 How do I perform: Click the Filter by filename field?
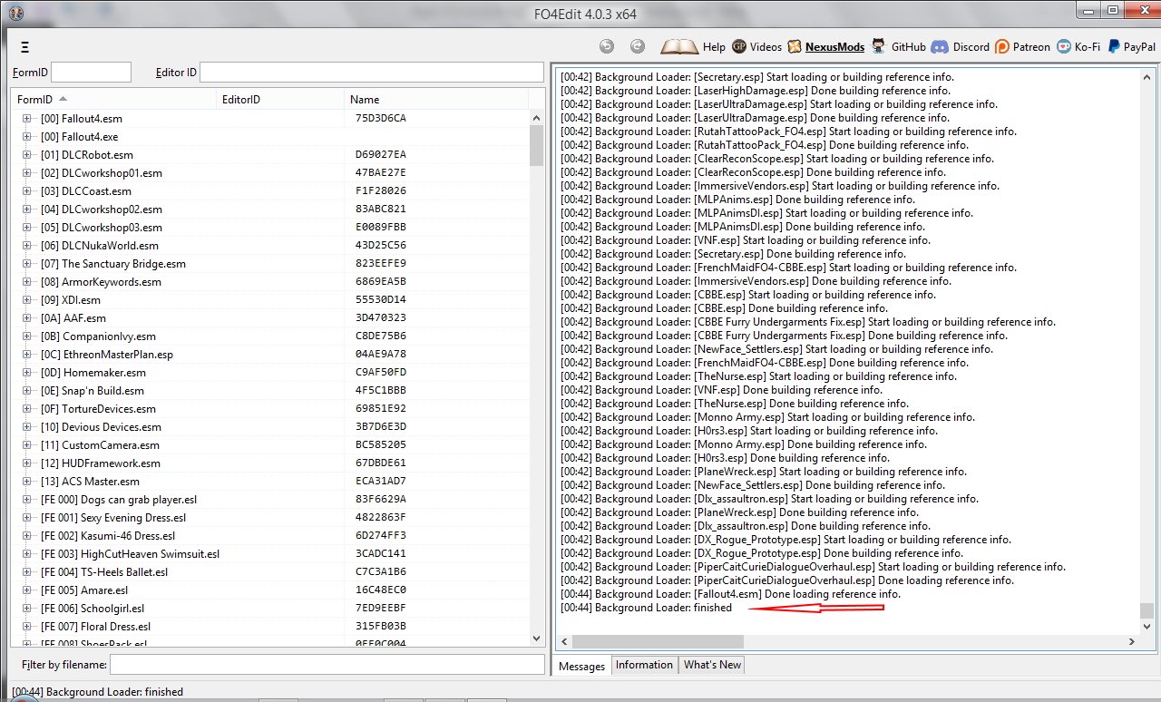pos(327,665)
